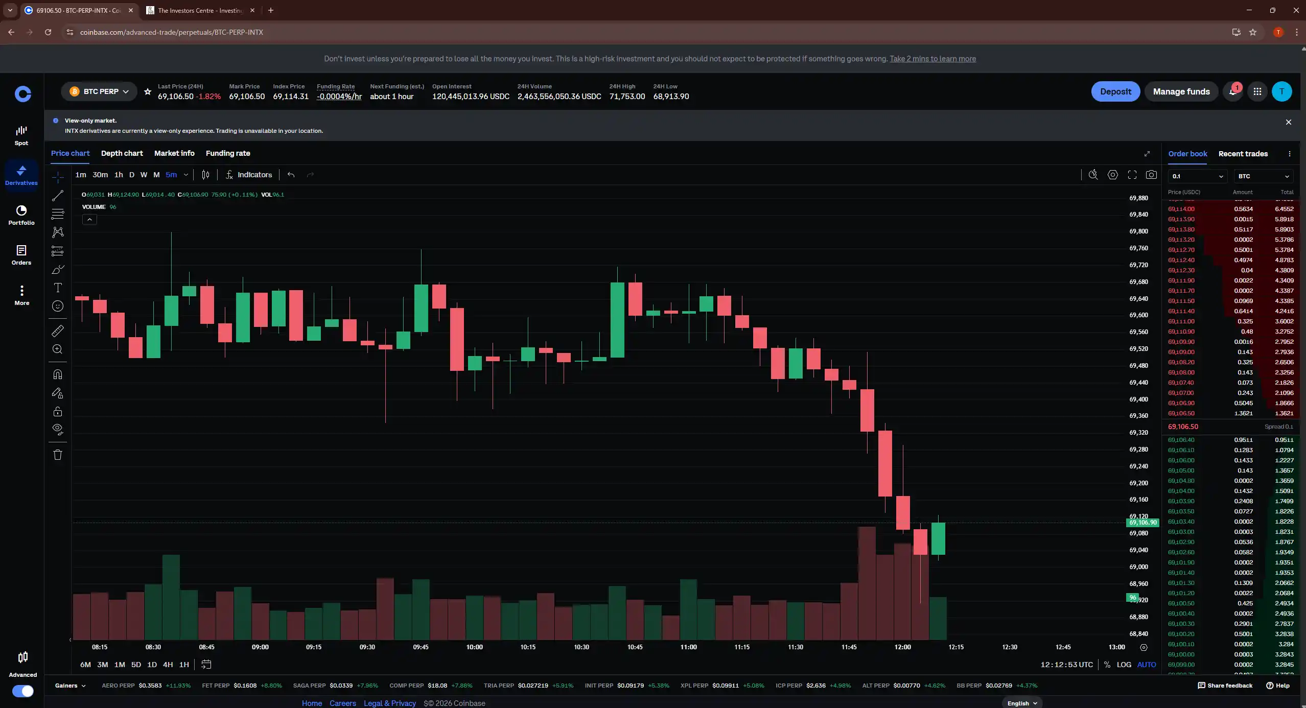Image resolution: width=1306 pixels, height=708 pixels.
Task: Activate the zoom in tool
Action: 58,349
